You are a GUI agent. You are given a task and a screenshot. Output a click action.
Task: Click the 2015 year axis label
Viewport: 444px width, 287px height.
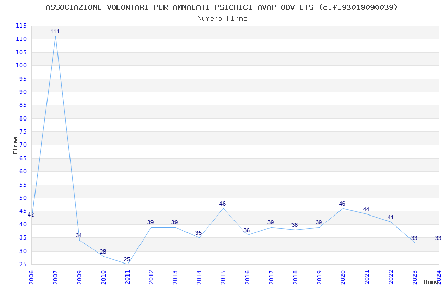pyautogui.click(x=223, y=277)
